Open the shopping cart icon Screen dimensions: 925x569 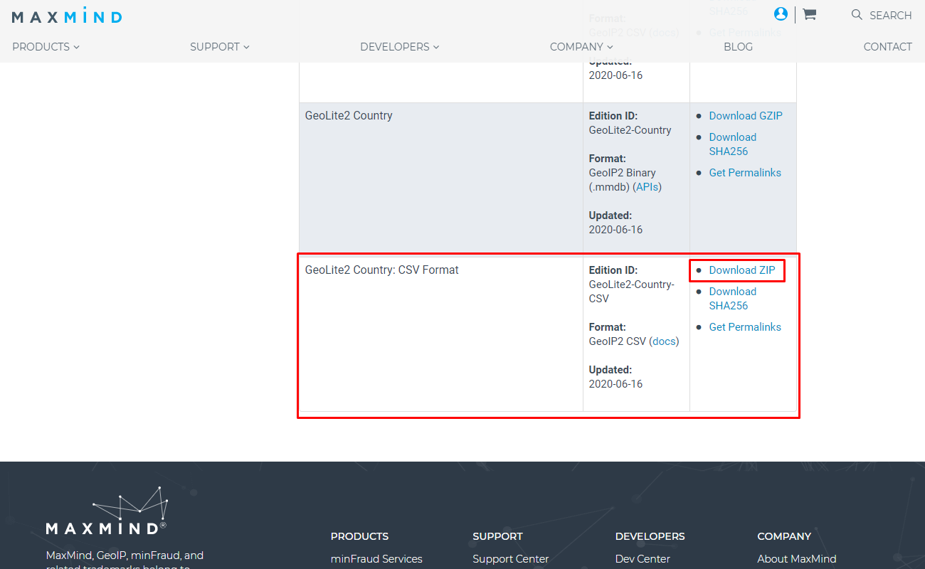[x=809, y=14]
